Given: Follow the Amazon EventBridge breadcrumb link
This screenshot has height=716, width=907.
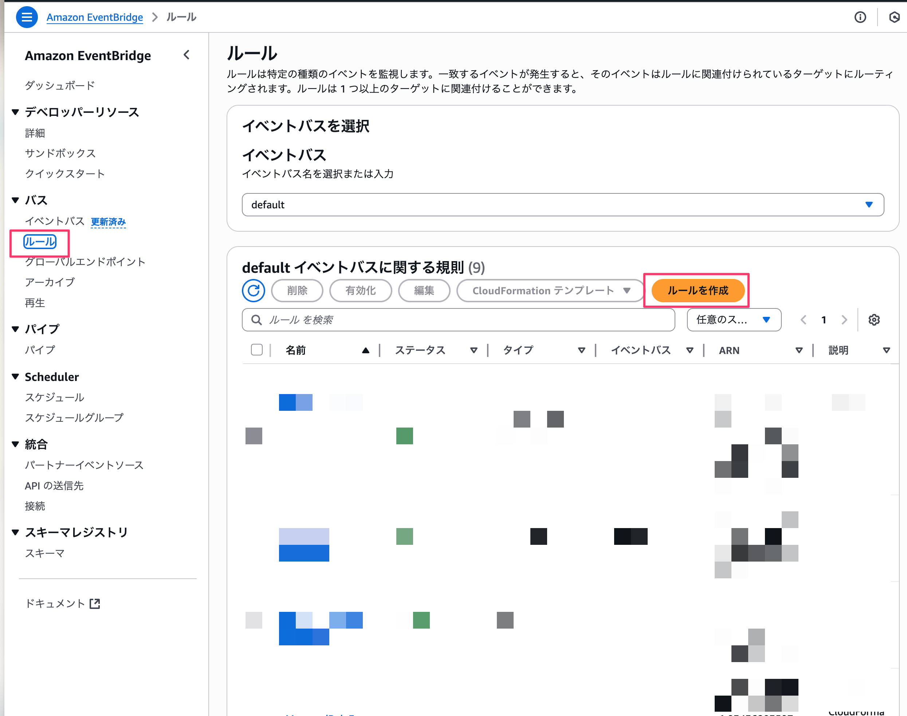Looking at the screenshot, I should (x=94, y=17).
